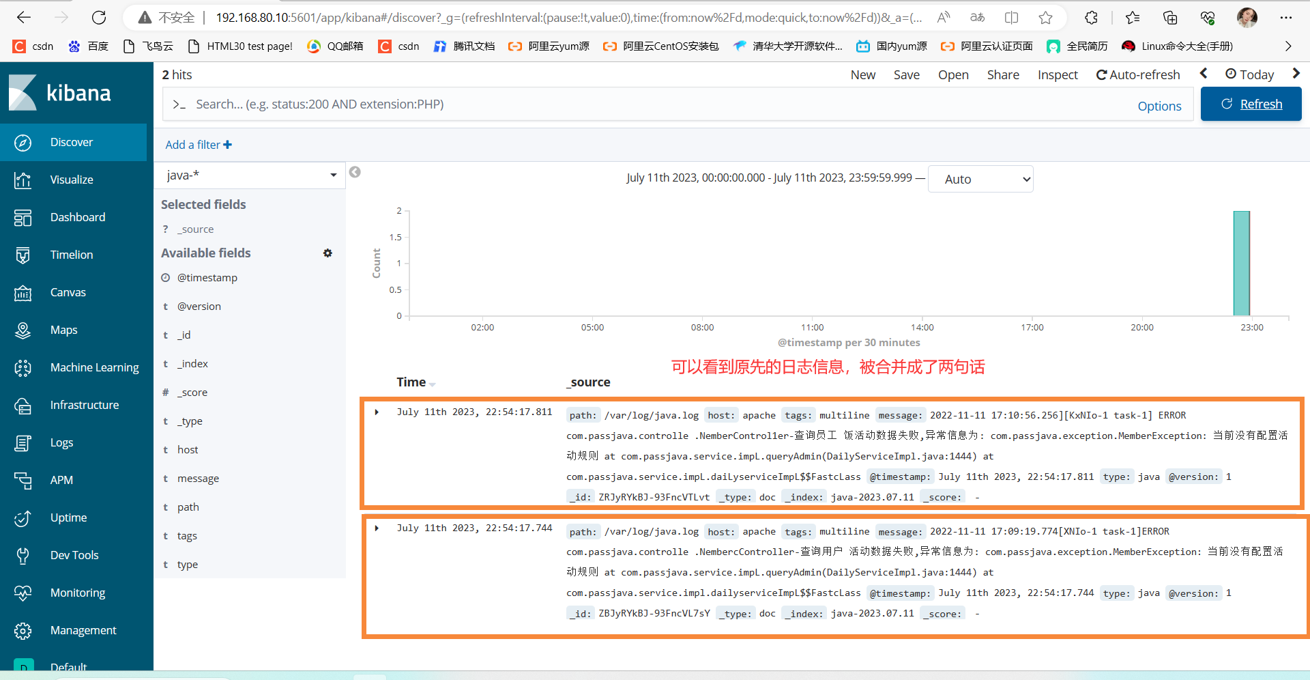Open the browser profile avatar

coord(1247,18)
